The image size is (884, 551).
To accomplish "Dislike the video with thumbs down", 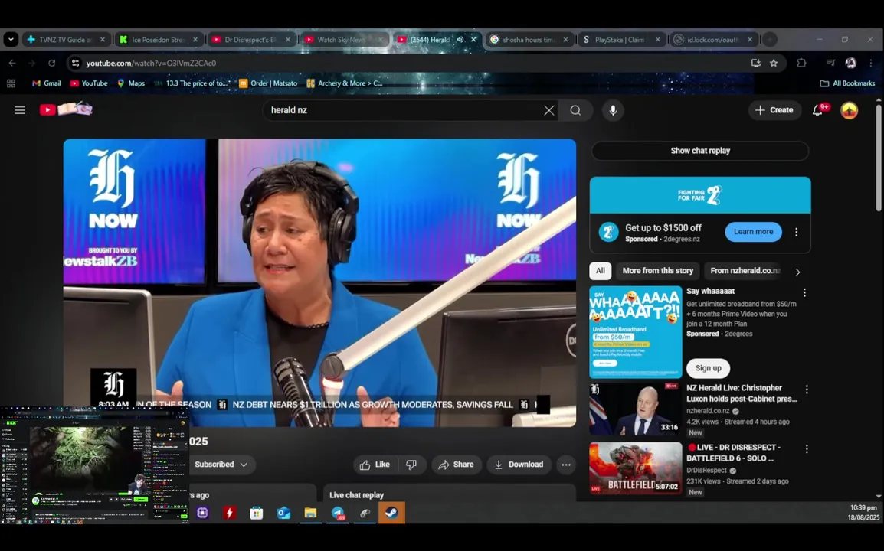I will pos(411,465).
